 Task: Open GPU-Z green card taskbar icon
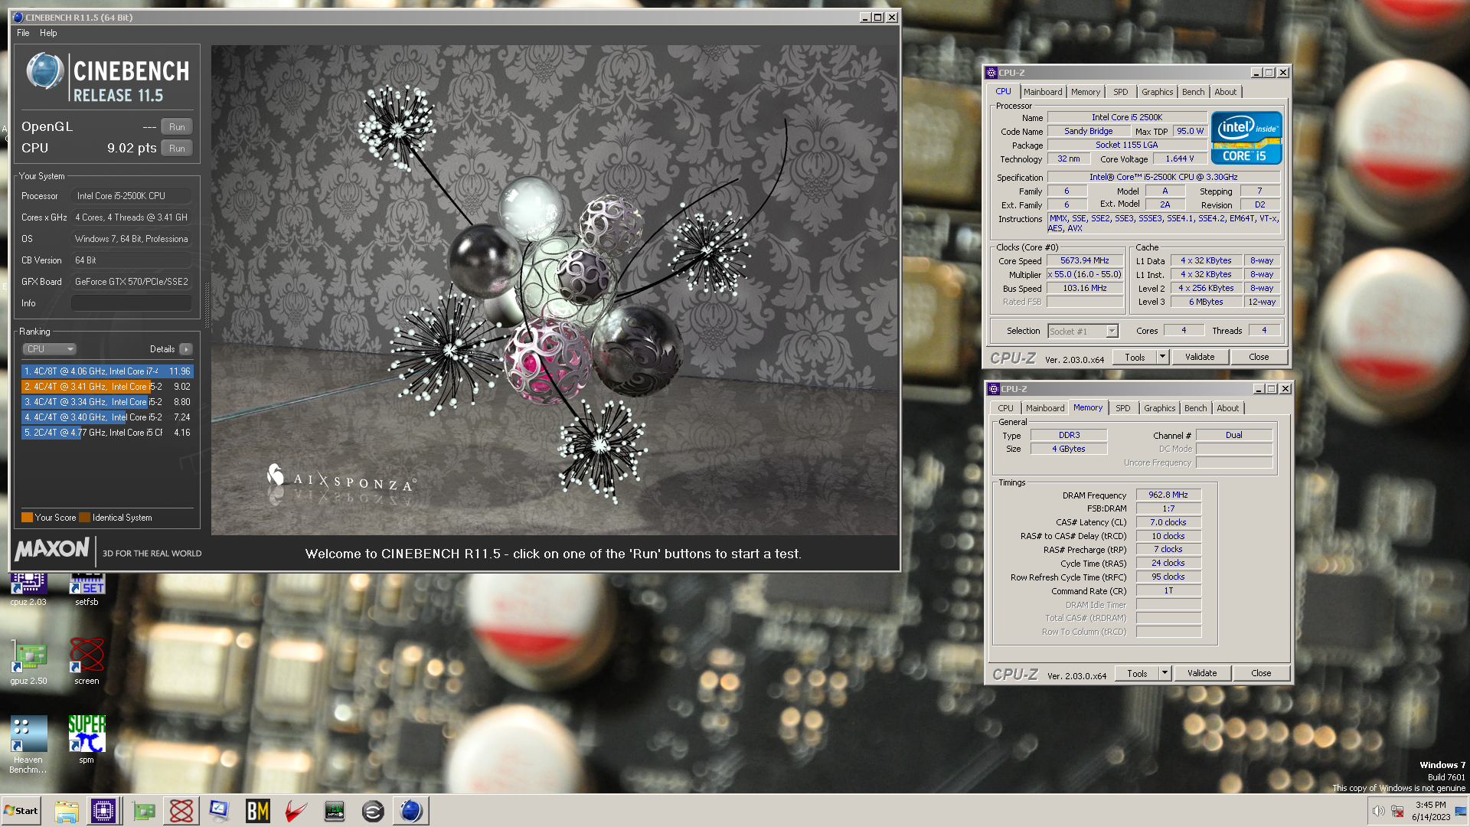(x=144, y=811)
